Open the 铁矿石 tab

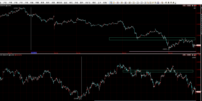[x=88, y=3]
